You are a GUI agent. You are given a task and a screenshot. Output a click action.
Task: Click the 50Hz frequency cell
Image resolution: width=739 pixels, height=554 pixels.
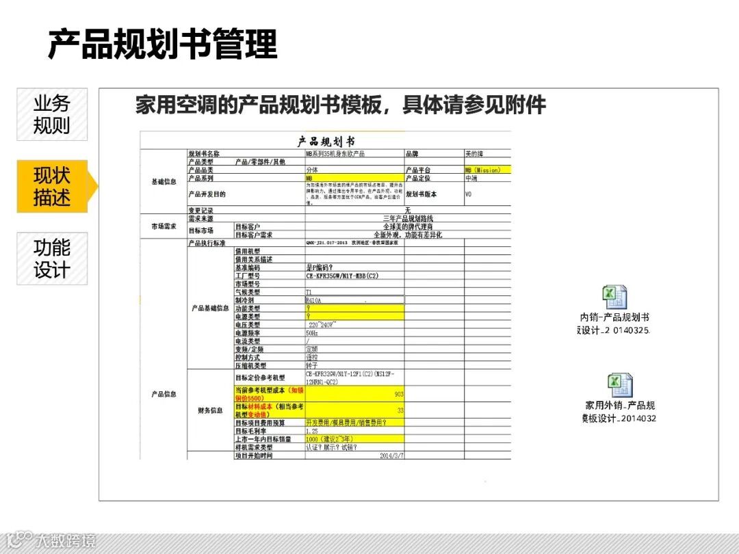[x=354, y=333]
